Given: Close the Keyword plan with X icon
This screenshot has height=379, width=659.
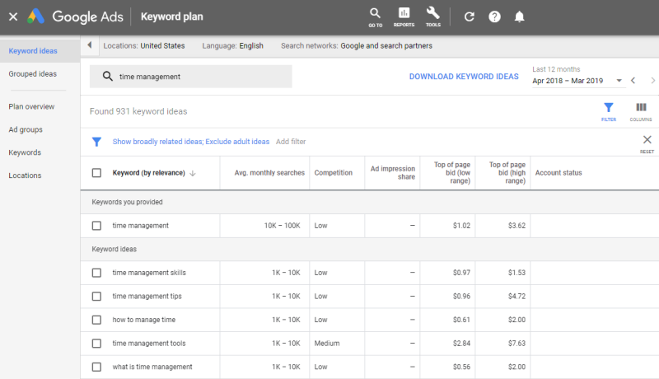Looking at the screenshot, I should [13, 16].
